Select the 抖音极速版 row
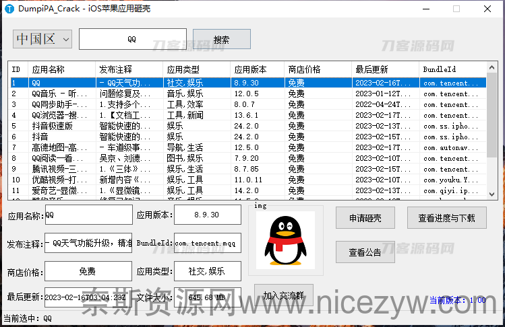This screenshot has height=327, width=505. tap(248, 126)
